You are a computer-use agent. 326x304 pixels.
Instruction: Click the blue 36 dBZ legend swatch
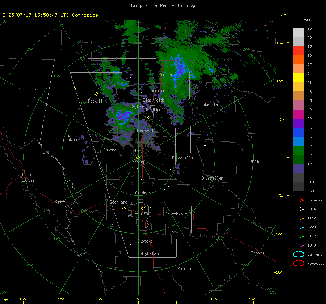tap(298, 132)
